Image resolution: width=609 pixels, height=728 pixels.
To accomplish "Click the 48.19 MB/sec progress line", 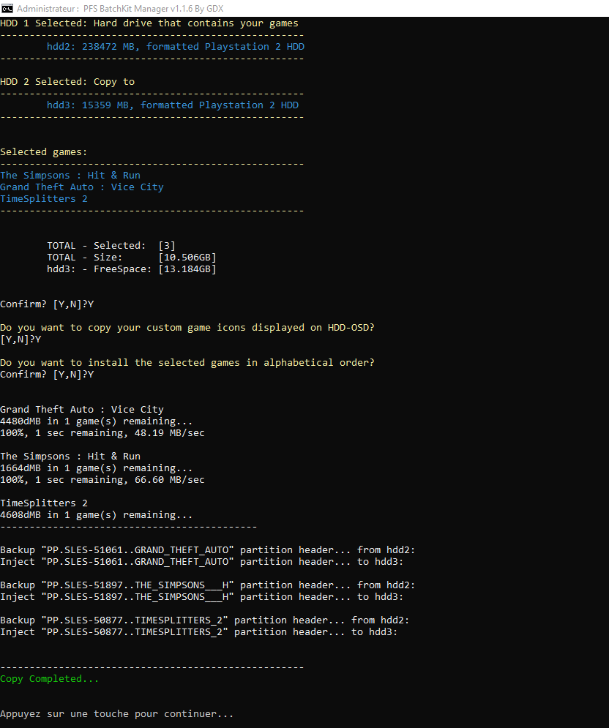I will (x=102, y=432).
